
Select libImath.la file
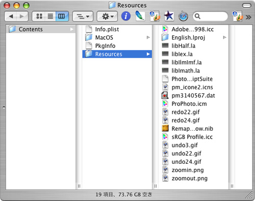coord(194,70)
